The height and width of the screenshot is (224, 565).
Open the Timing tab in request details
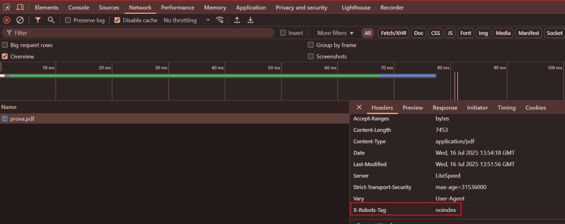point(506,108)
